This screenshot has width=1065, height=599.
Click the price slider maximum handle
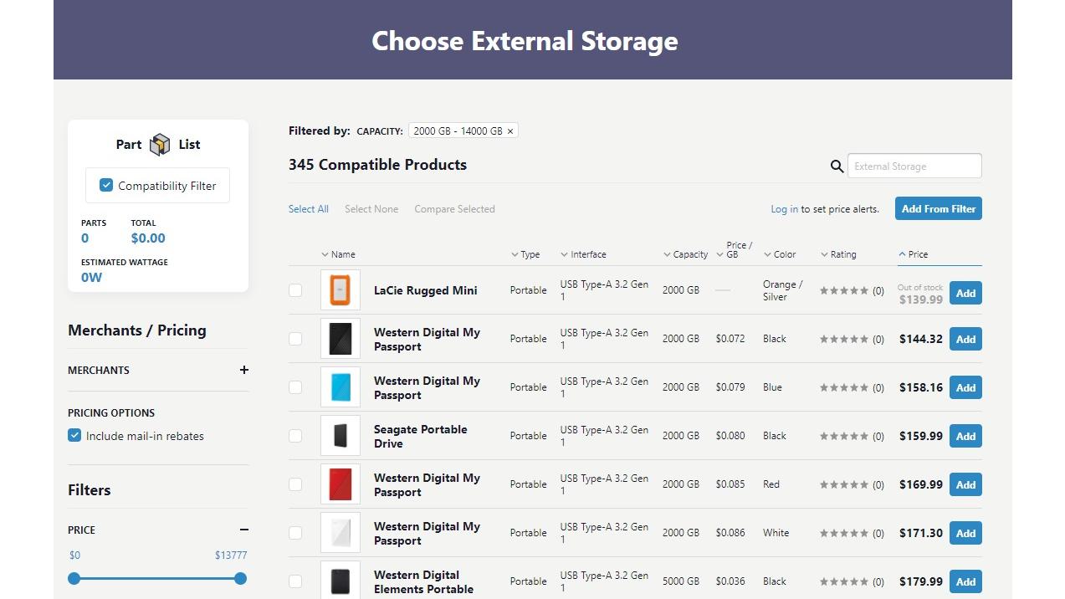click(241, 578)
